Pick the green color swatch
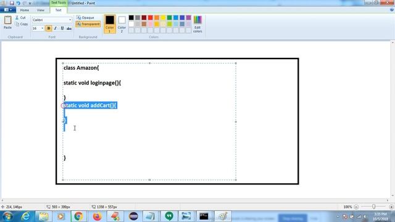The height and width of the screenshot is (222, 395). coord(170,18)
